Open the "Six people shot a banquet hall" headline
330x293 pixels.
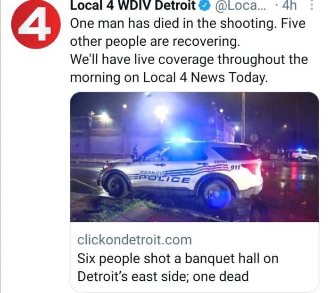pyautogui.click(x=178, y=268)
